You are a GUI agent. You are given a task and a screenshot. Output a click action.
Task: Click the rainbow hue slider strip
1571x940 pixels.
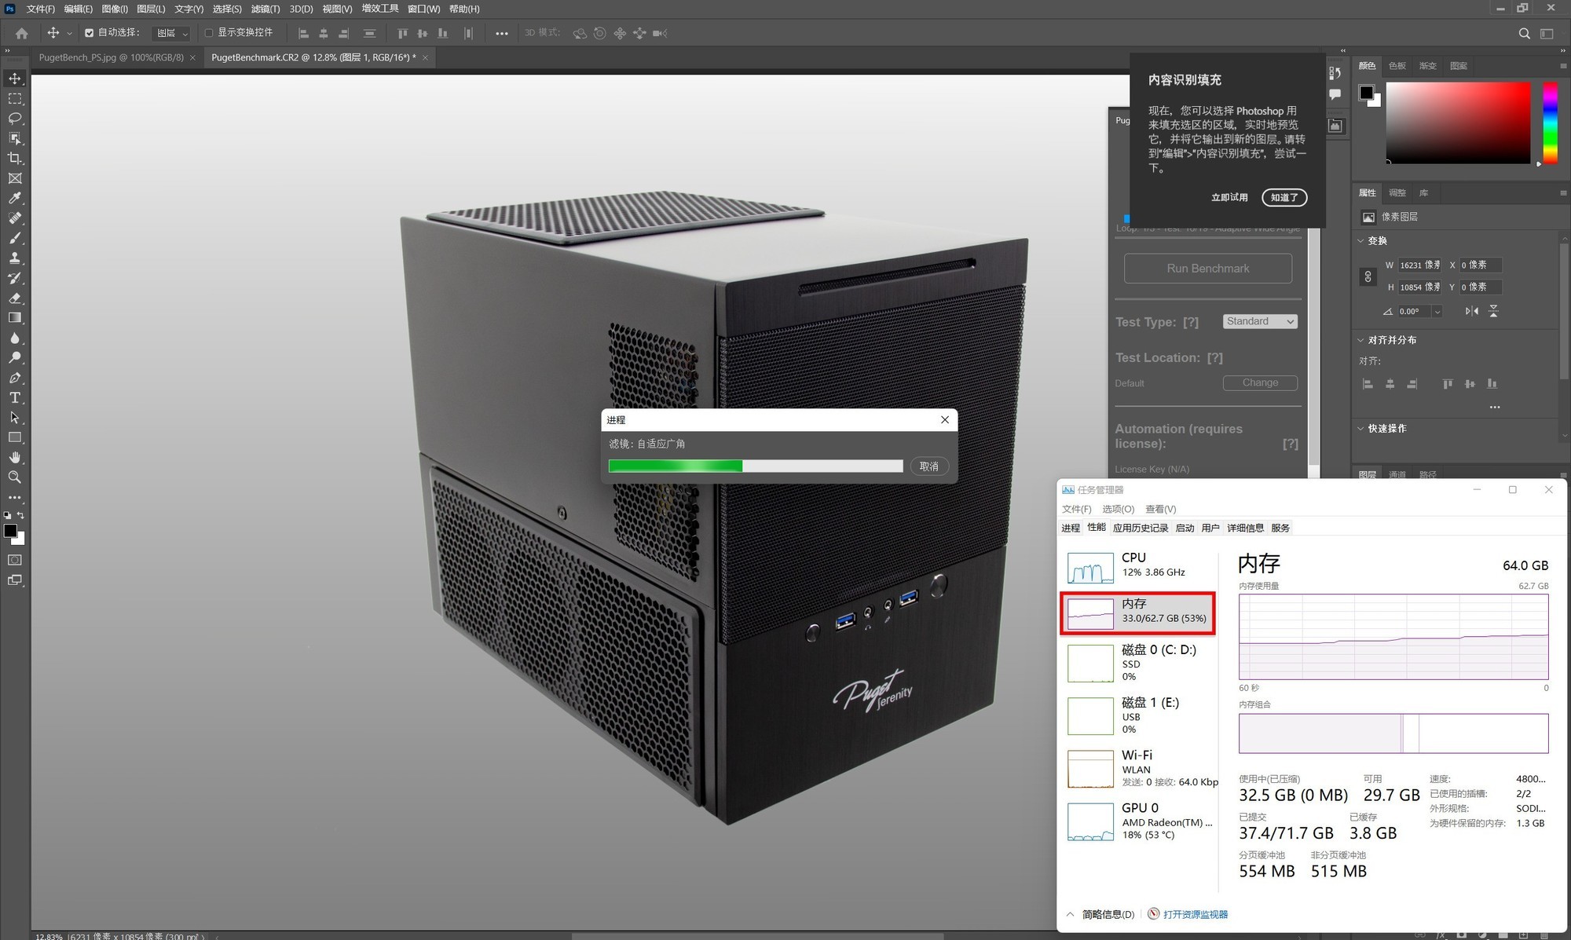[1550, 122]
